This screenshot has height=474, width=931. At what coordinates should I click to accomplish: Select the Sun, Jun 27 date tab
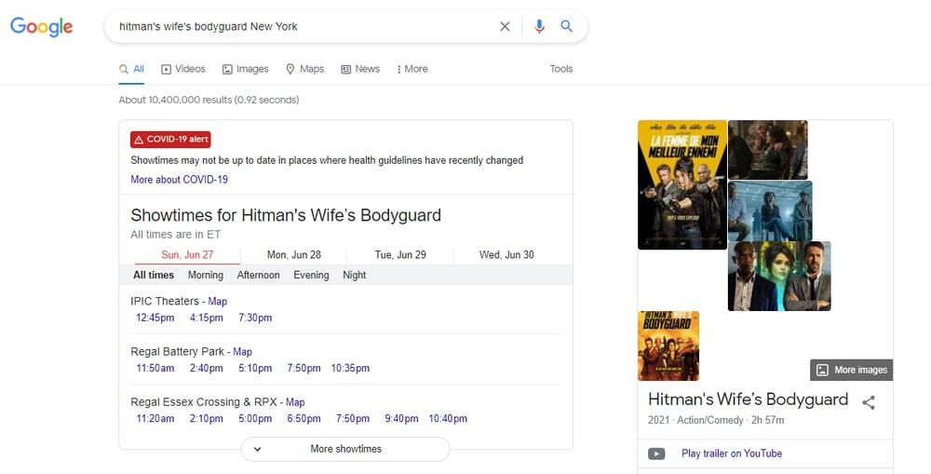tap(188, 255)
